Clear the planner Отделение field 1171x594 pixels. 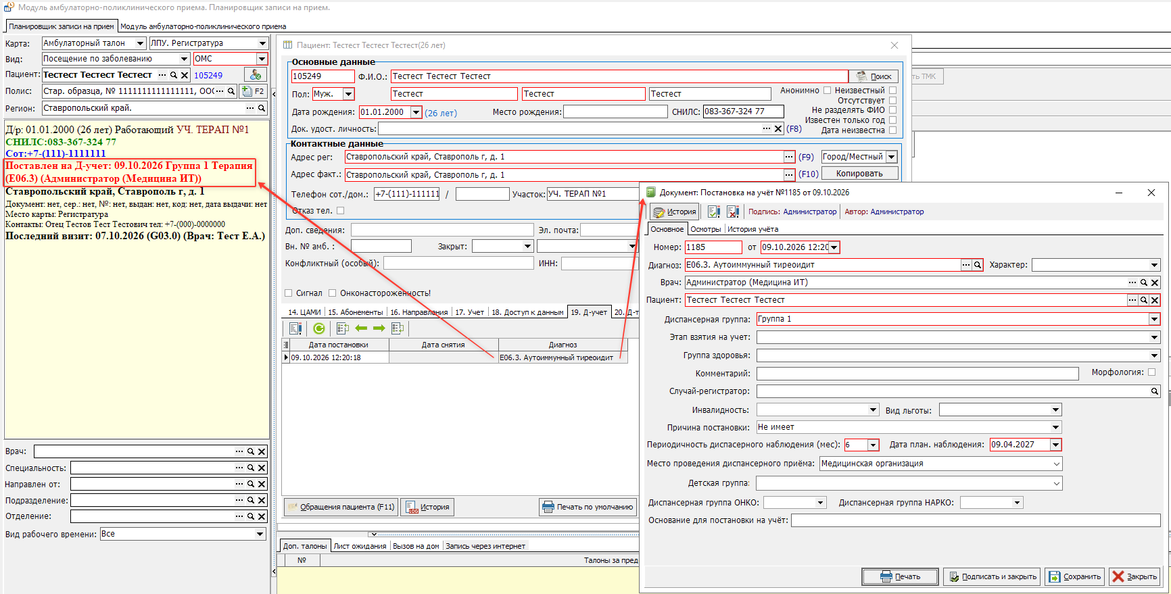point(262,516)
